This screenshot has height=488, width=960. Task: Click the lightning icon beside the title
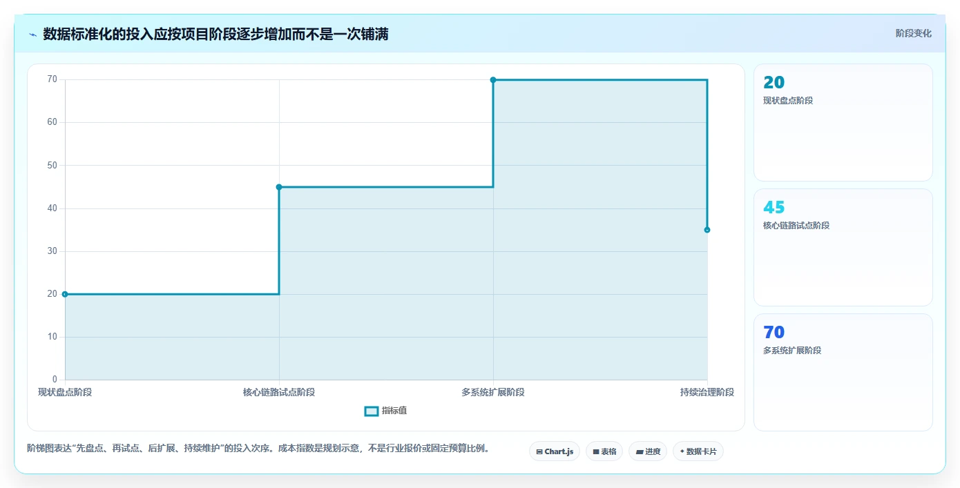click(x=33, y=35)
